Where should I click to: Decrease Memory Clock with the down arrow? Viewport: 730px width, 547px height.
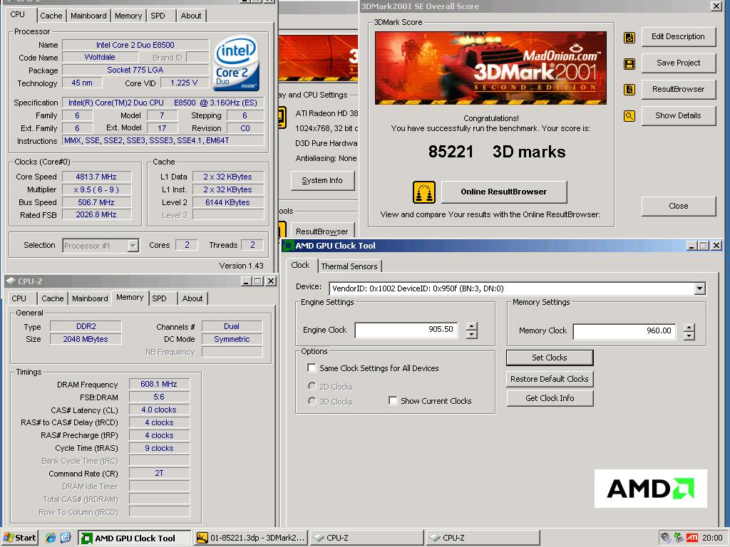689,336
